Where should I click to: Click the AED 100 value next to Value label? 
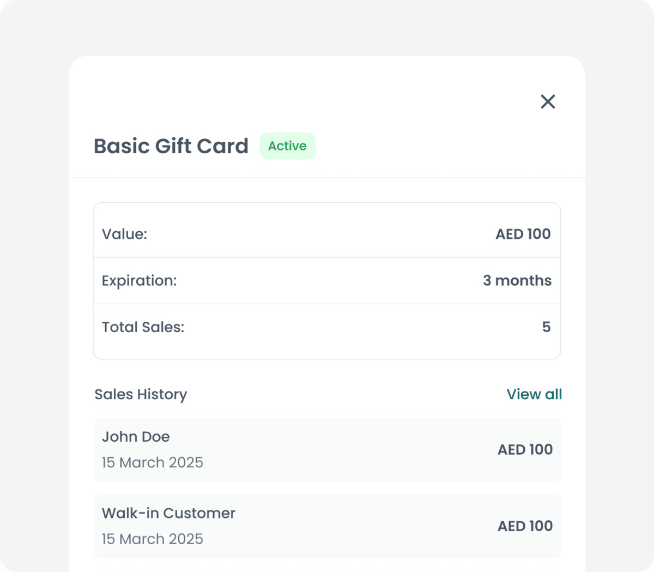click(523, 233)
